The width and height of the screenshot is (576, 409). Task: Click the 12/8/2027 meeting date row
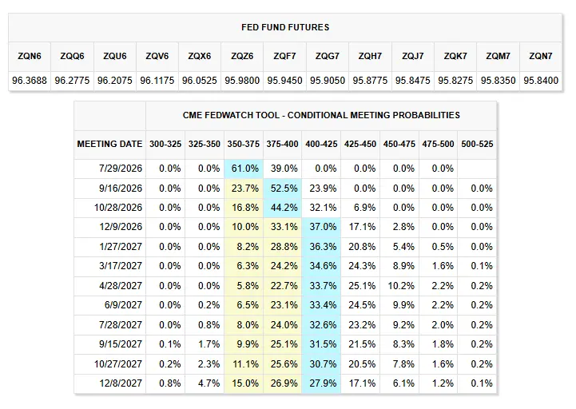(285, 383)
